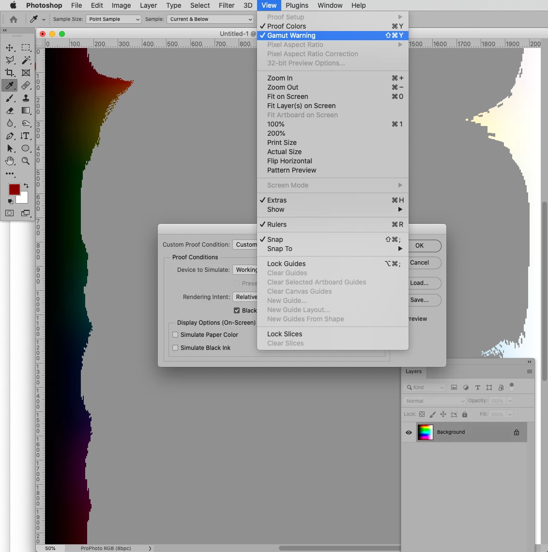Open the Sample Size dropdown

pyautogui.click(x=113, y=19)
